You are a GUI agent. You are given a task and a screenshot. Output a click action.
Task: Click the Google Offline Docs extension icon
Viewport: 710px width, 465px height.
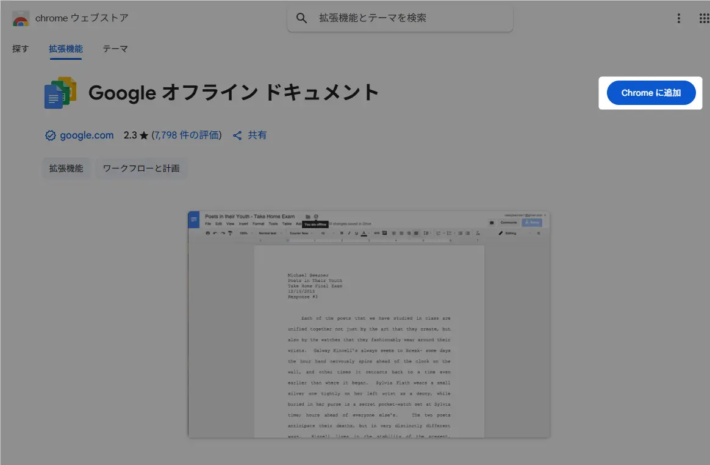(60, 93)
